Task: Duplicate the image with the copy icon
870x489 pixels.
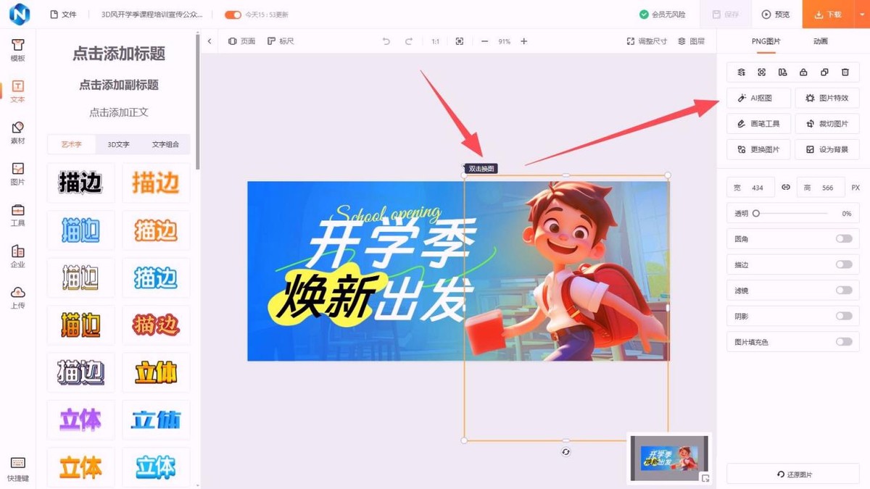Action: coord(823,72)
